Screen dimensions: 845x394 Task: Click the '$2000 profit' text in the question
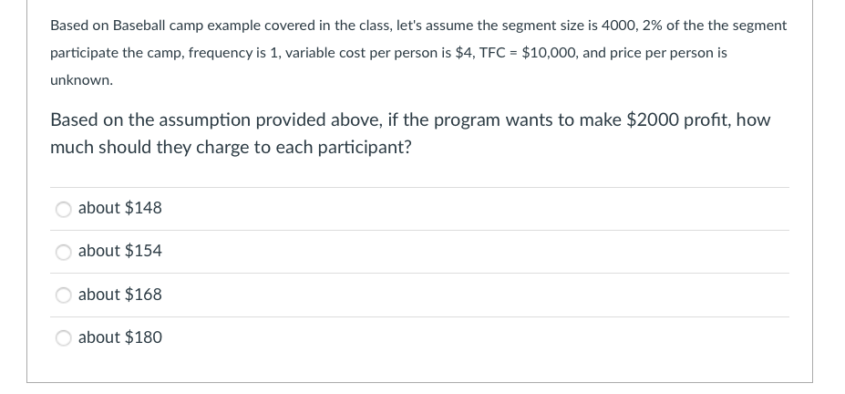coord(679,120)
